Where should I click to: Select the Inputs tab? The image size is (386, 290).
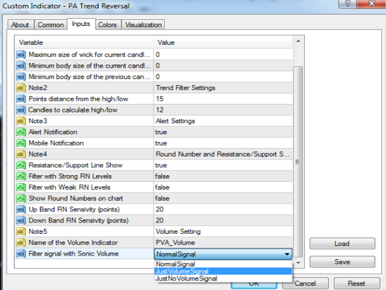pyautogui.click(x=81, y=24)
